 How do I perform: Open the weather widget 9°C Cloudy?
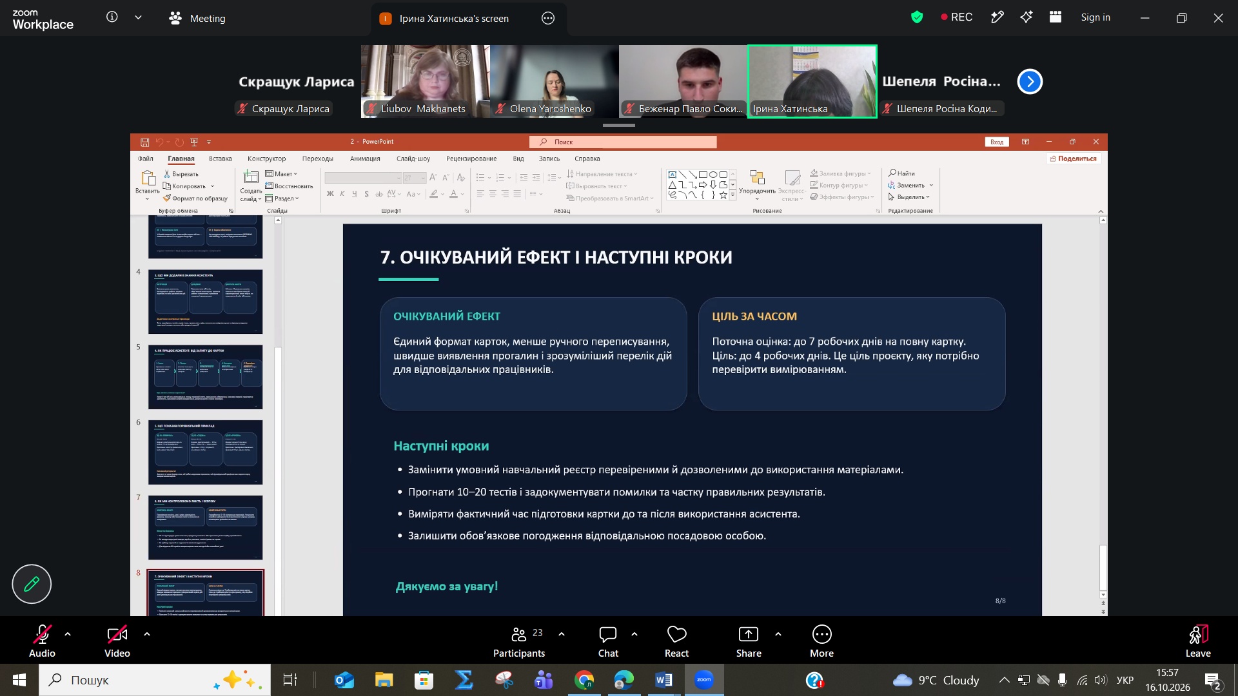[936, 680]
